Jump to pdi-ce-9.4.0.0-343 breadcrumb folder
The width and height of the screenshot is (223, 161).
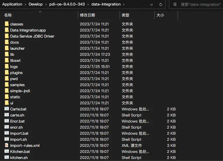[67, 4]
